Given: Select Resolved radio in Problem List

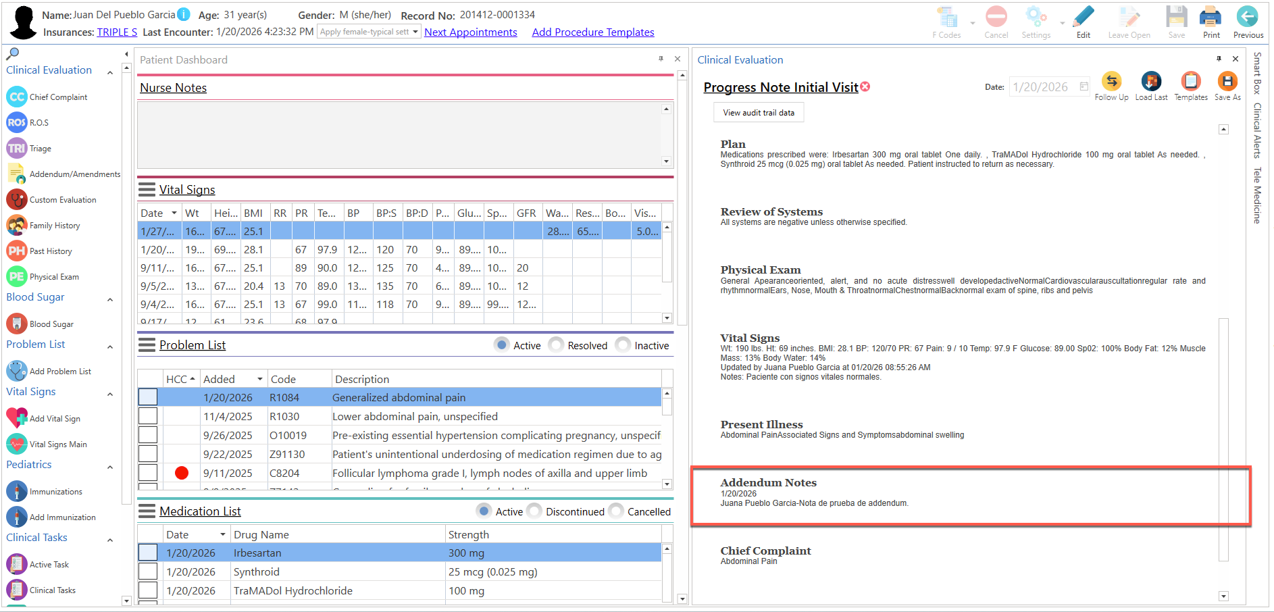Looking at the screenshot, I should 556,345.
